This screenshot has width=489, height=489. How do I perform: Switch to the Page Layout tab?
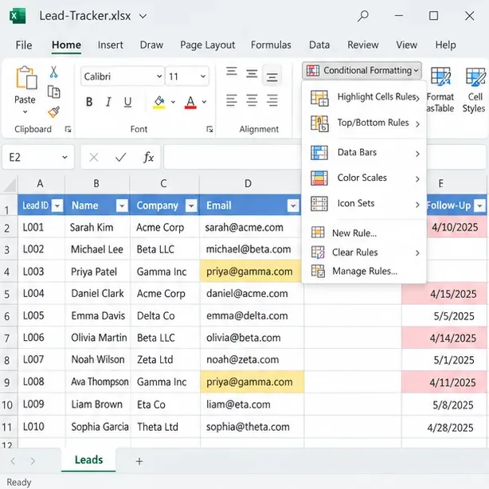207,45
